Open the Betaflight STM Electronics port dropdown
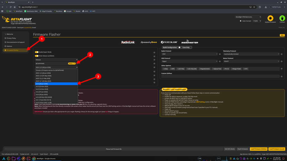Screen dimensions: 287x161 (x=248, y=17)
